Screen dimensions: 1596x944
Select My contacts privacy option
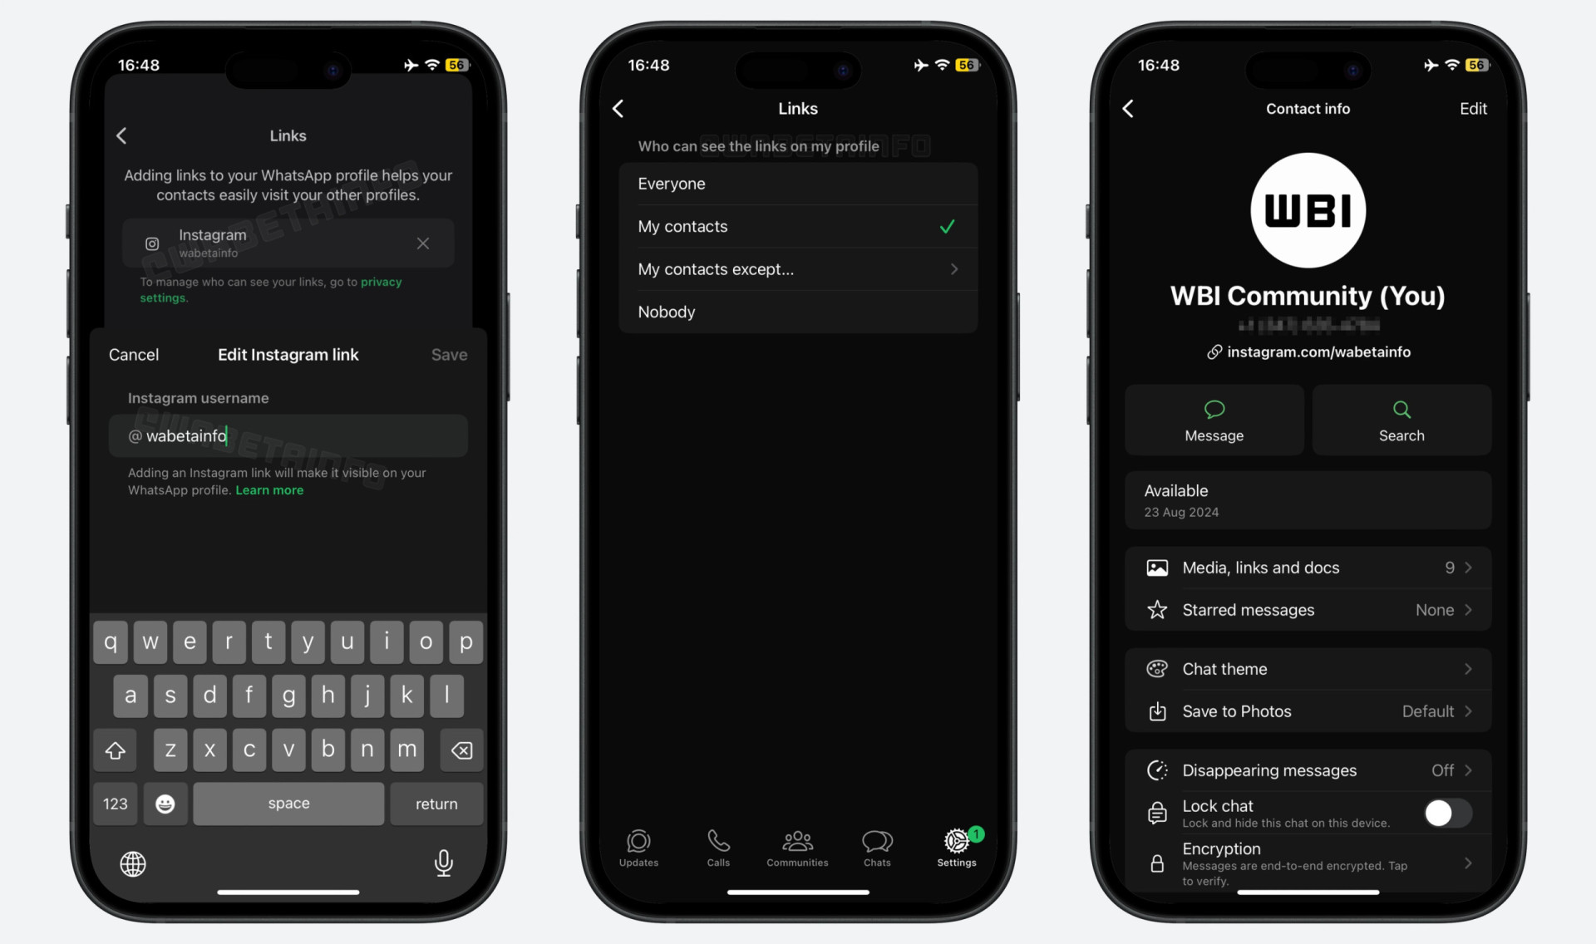[797, 226]
